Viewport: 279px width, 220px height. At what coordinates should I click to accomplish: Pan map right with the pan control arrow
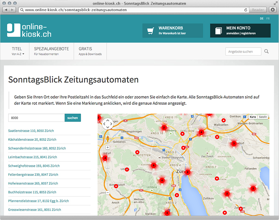[111, 124]
